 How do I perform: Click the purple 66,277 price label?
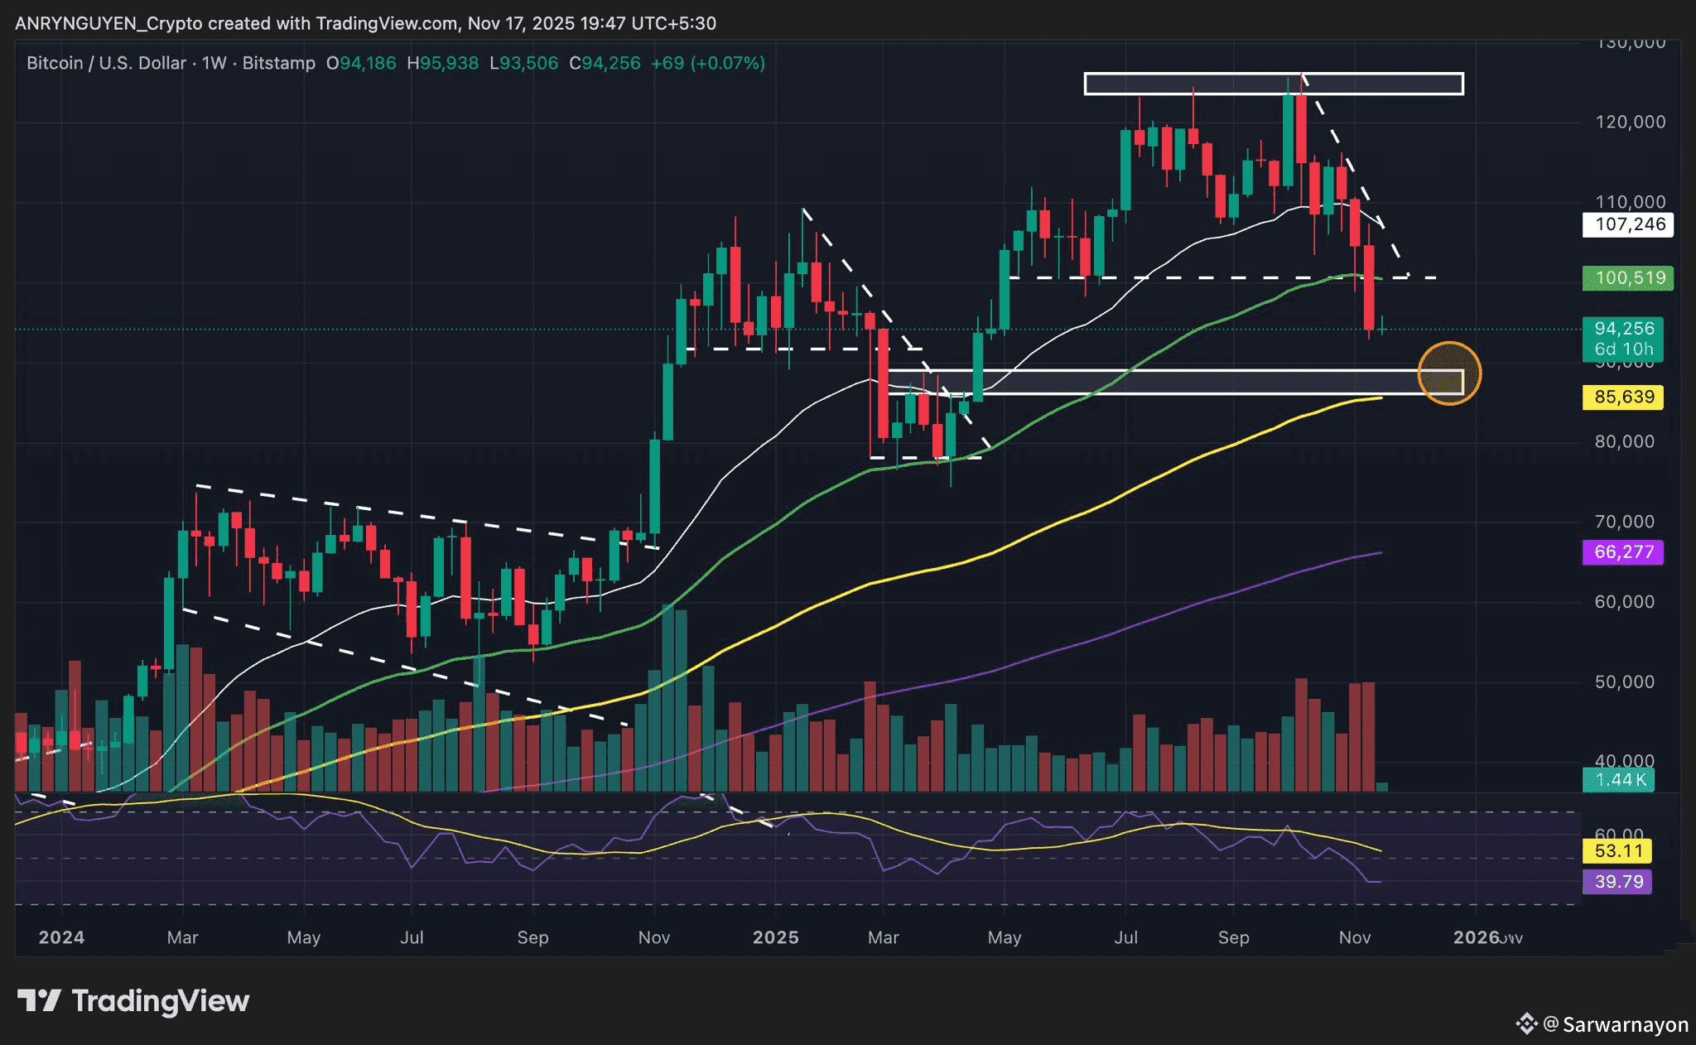[x=1623, y=552]
